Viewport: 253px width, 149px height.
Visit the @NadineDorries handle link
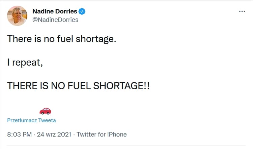[55, 20]
